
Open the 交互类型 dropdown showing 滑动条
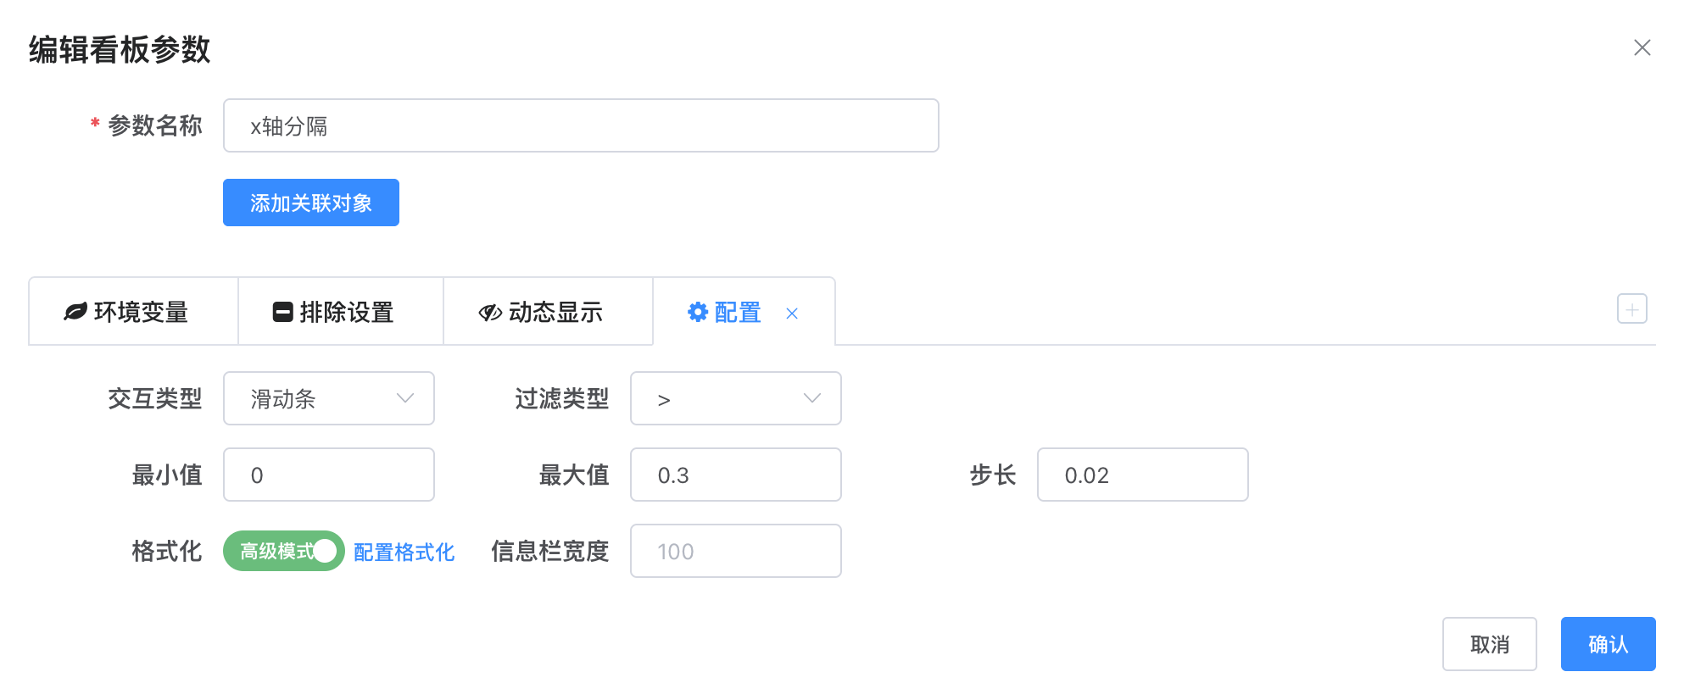click(x=329, y=398)
